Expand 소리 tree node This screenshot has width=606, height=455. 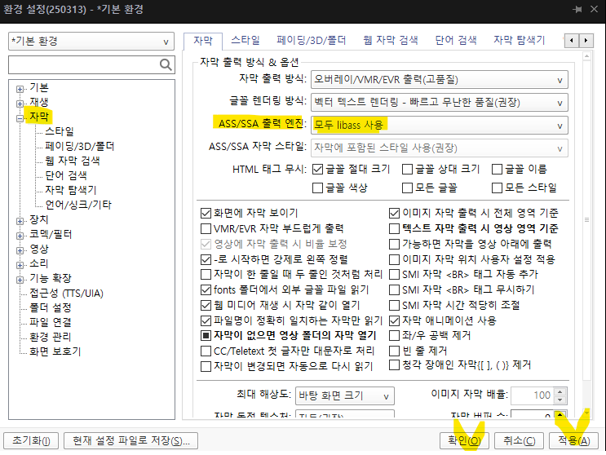pyautogui.click(x=20, y=265)
